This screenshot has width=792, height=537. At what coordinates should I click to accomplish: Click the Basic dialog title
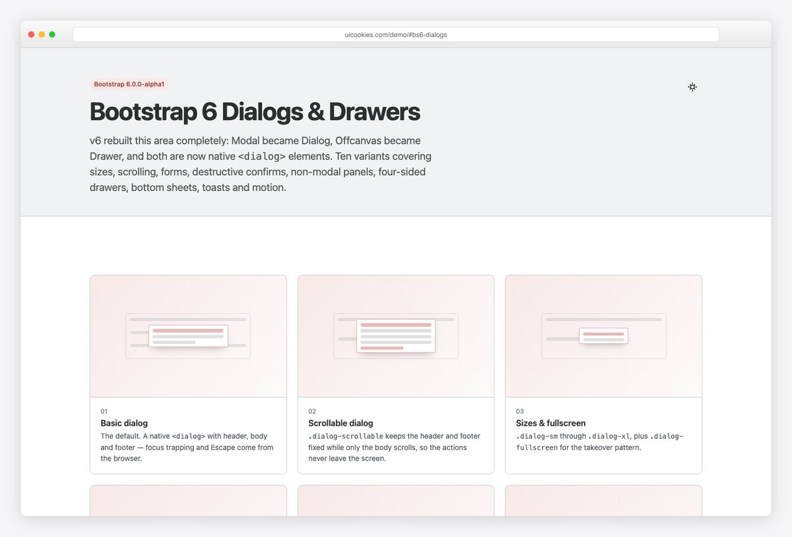(x=124, y=423)
